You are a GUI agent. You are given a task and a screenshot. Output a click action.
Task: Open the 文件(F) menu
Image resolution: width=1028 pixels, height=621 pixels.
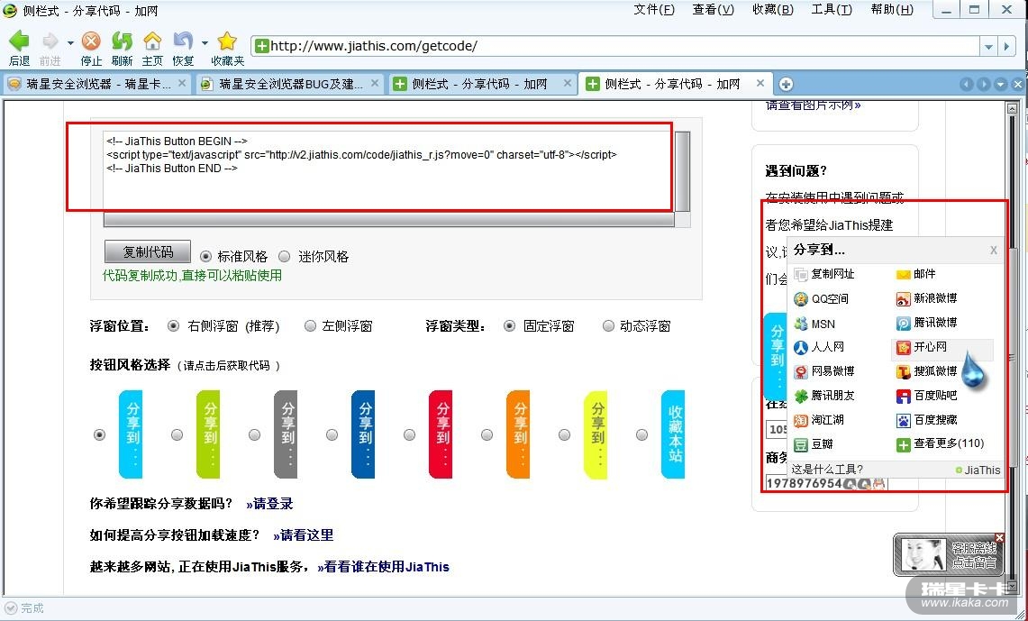(654, 10)
